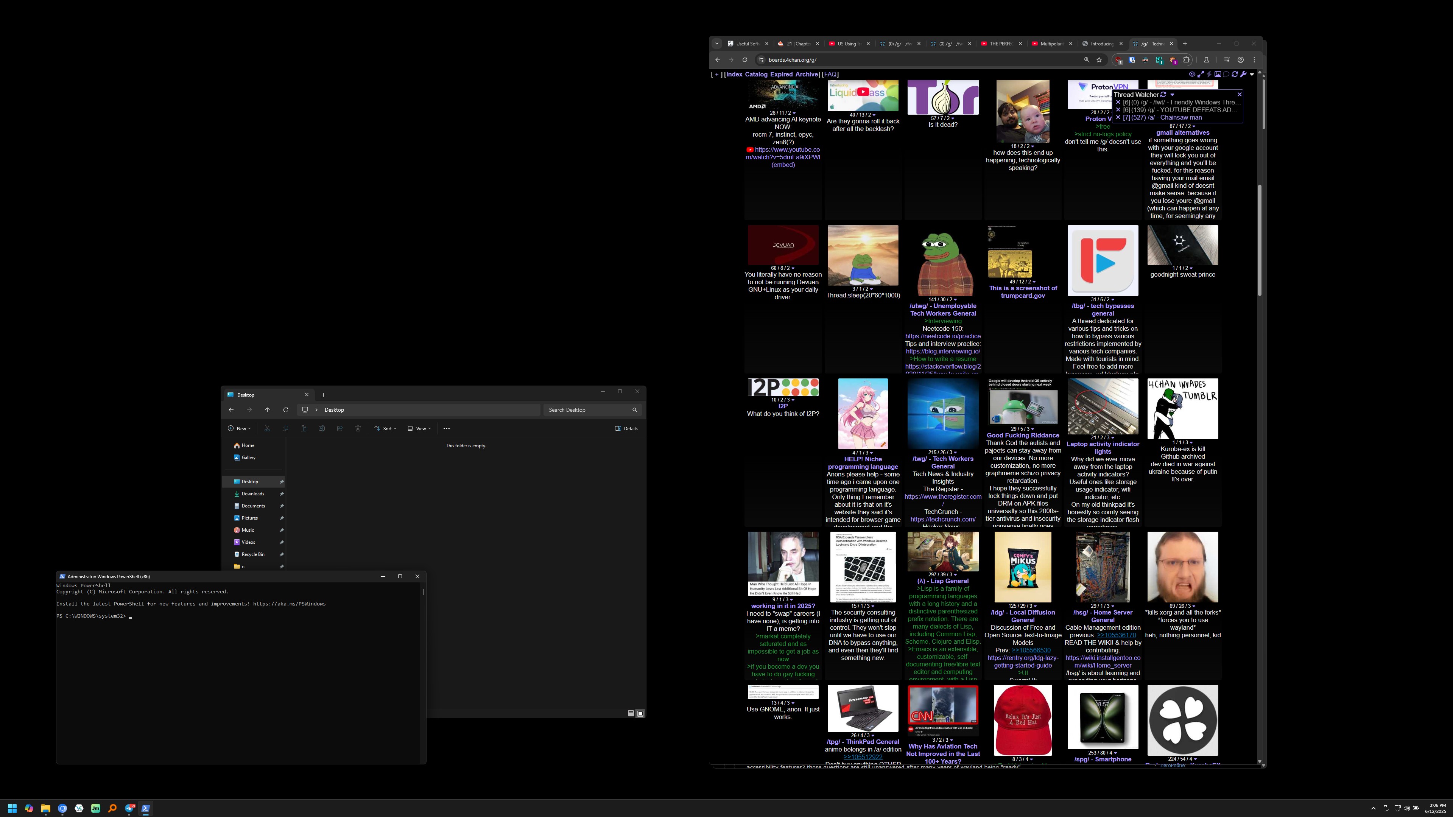Click the Chrome Labs flask icon
Viewport: 1453px width, 817px height.
(1207, 60)
